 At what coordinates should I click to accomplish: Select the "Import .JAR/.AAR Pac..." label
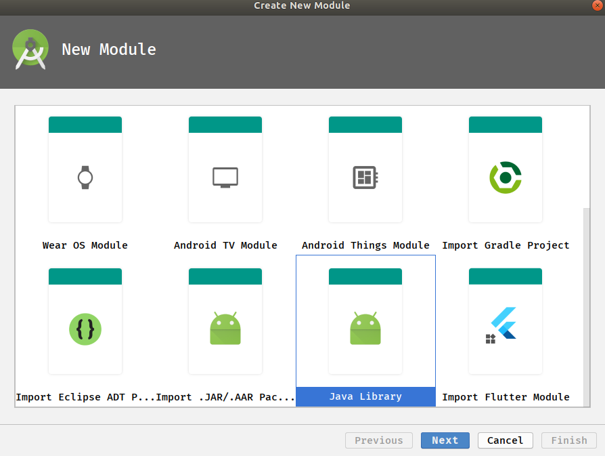pyautogui.click(x=225, y=397)
